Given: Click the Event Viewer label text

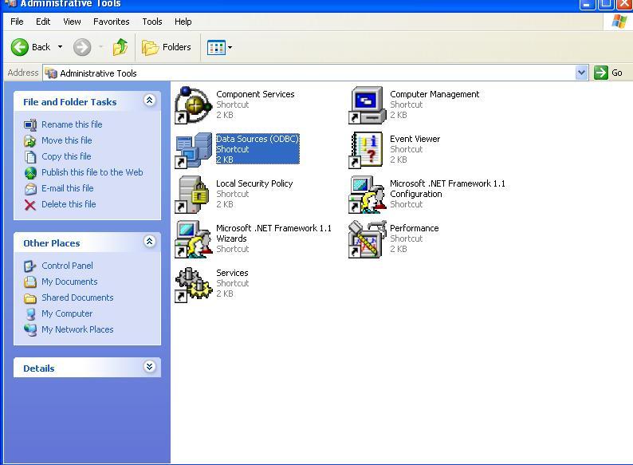Looking at the screenshot, I should 415,139.
